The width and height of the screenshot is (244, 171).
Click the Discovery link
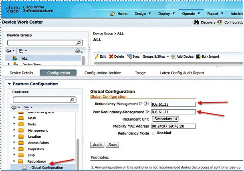click(x=208, y=22)
